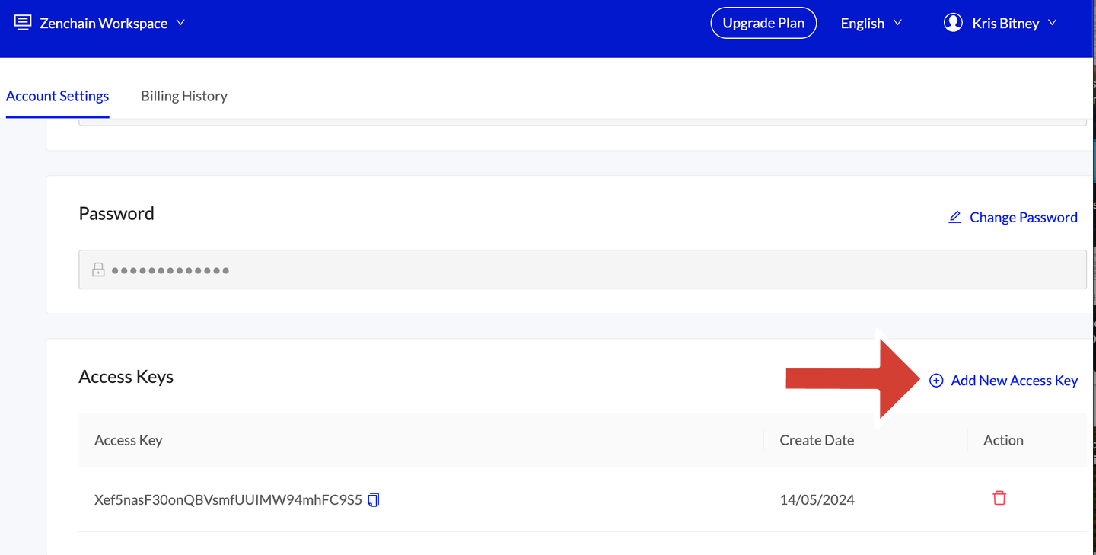Click the pencil icon beside Change Password
The image size is (1096, 555).
954,217
